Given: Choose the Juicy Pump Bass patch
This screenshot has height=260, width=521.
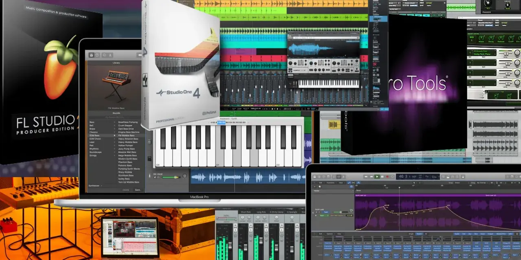Looking at the screenshot, I should [x=127, y=149].
